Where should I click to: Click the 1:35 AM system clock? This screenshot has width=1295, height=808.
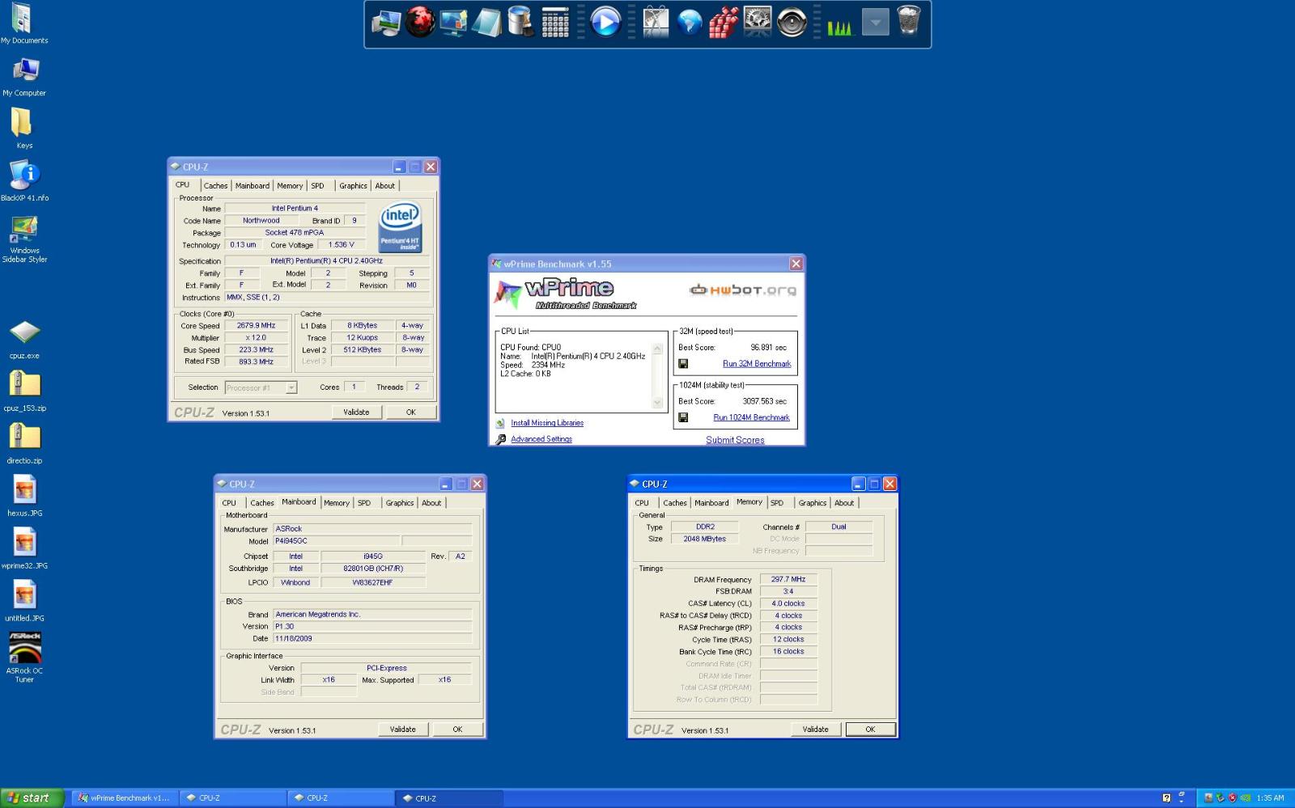click(1270, 797)
